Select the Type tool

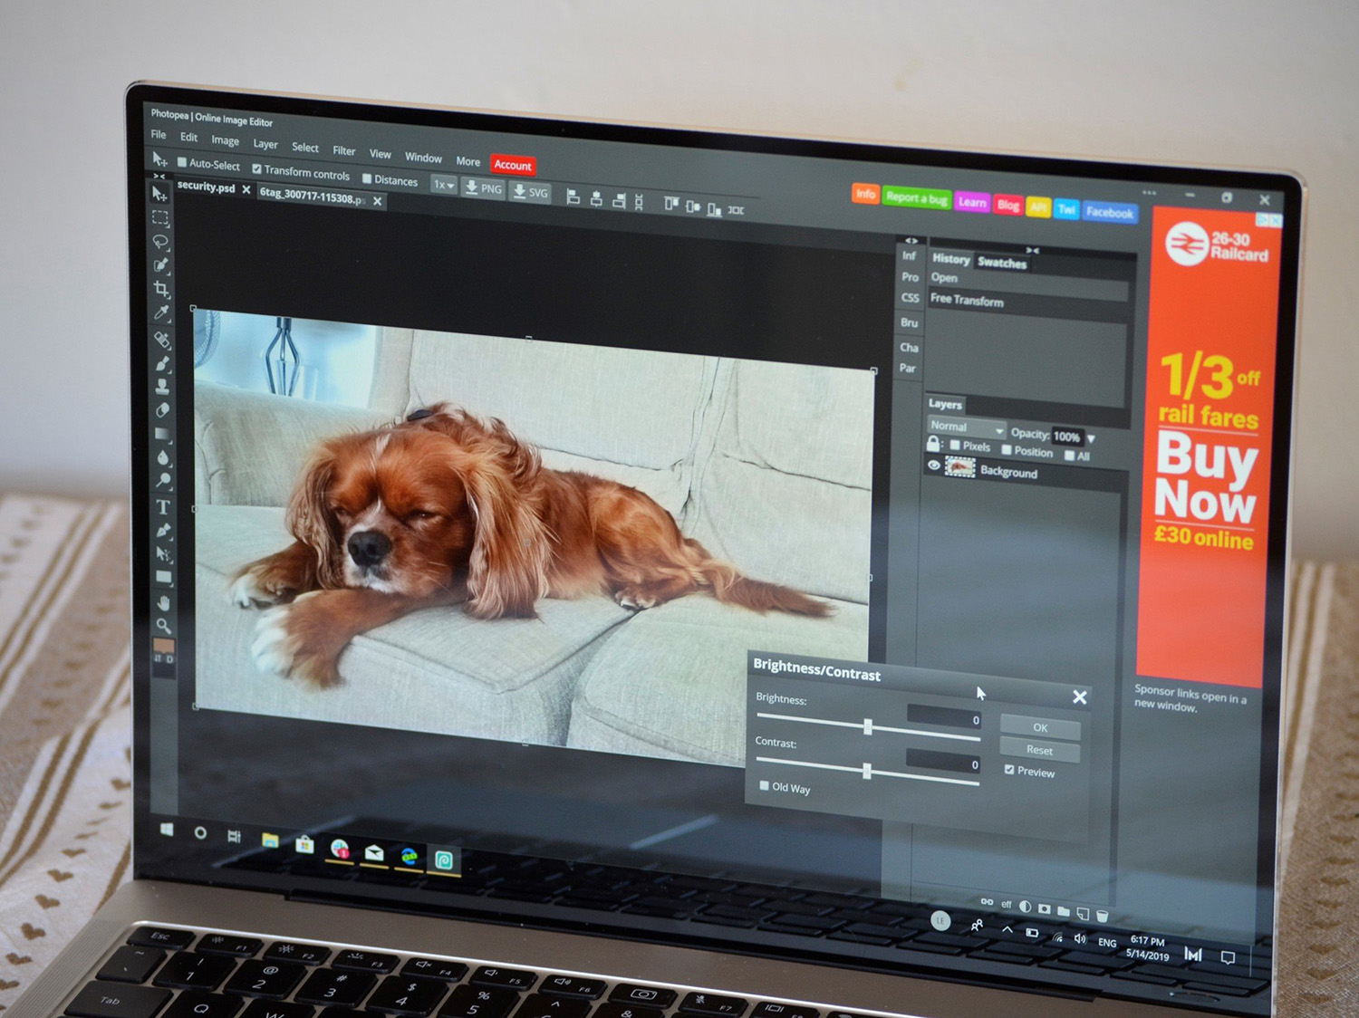pyautogui.click(x=164, y=506)
